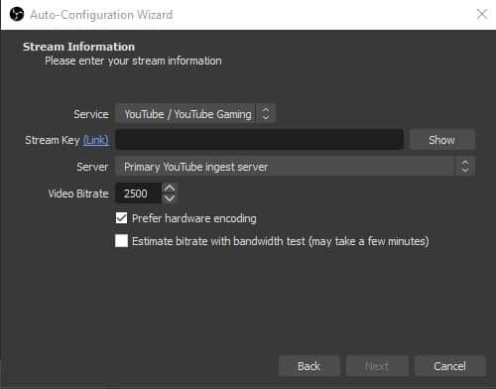Image resolution: width=496 pixels, height=389 pixels.
Task: Increase Video Bitrate with up arrow
Action: pyautogui.click(x=170, y=189)
